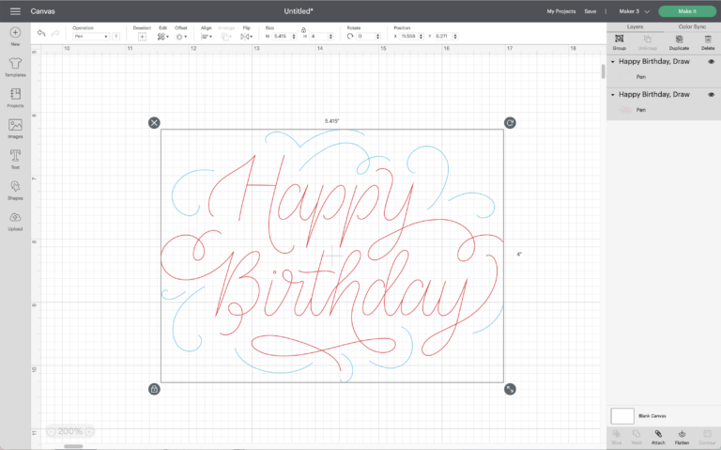Open the hamburger main menu
Screen dimensions: 721x450
[x=15, y=10]
